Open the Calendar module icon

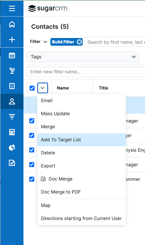coord(12,55)
